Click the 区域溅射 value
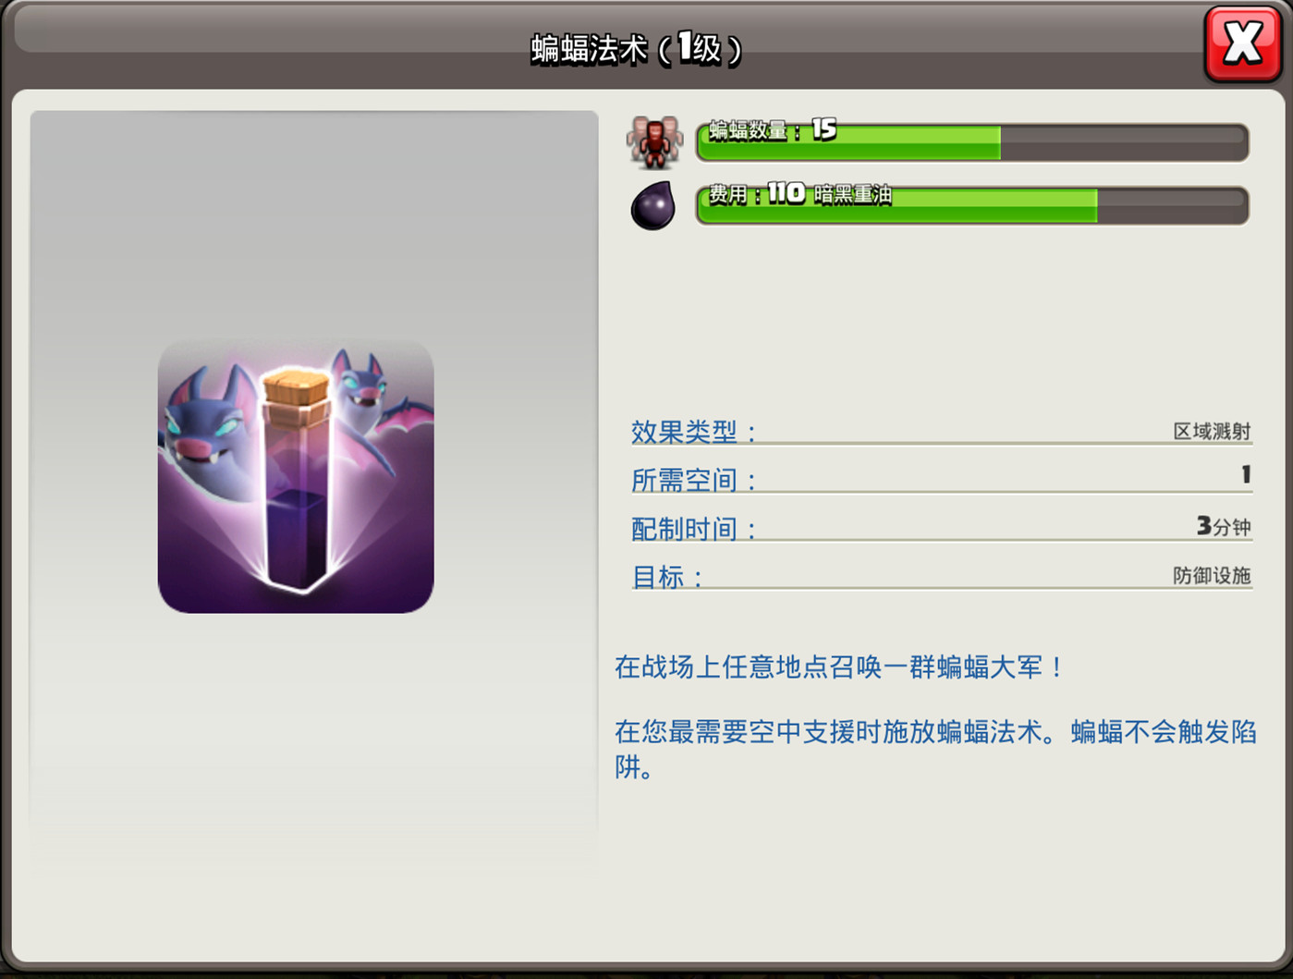The height and width of the screenshot is (979, 1293). [x=1212, y=431]
